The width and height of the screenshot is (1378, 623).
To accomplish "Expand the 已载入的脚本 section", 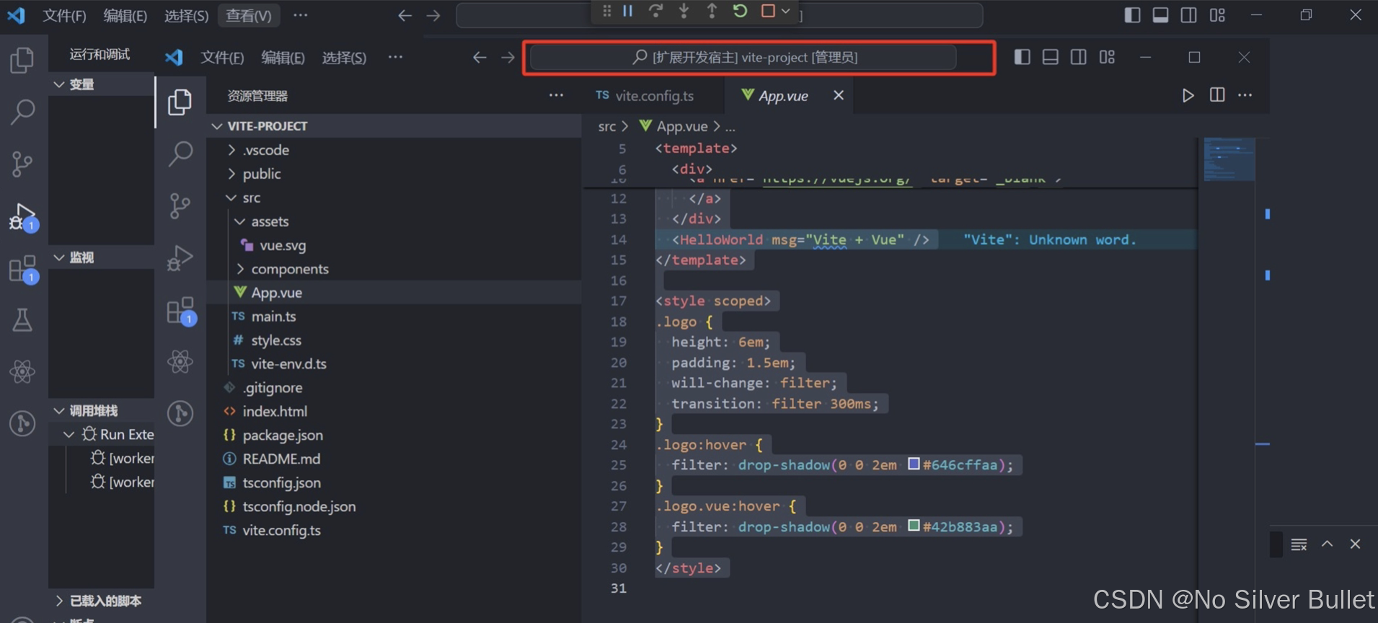I will [59, 601].
